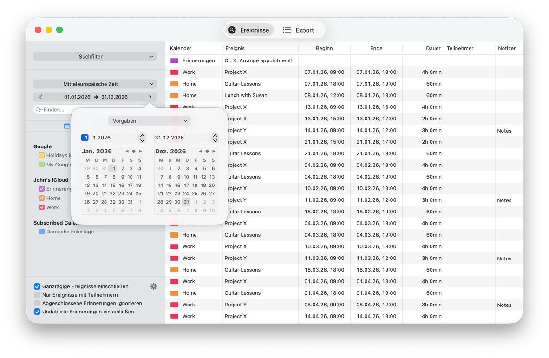Viewport: 549px width, 358px height.
Task: Click the Google account group header
Action: coord(42,146)
